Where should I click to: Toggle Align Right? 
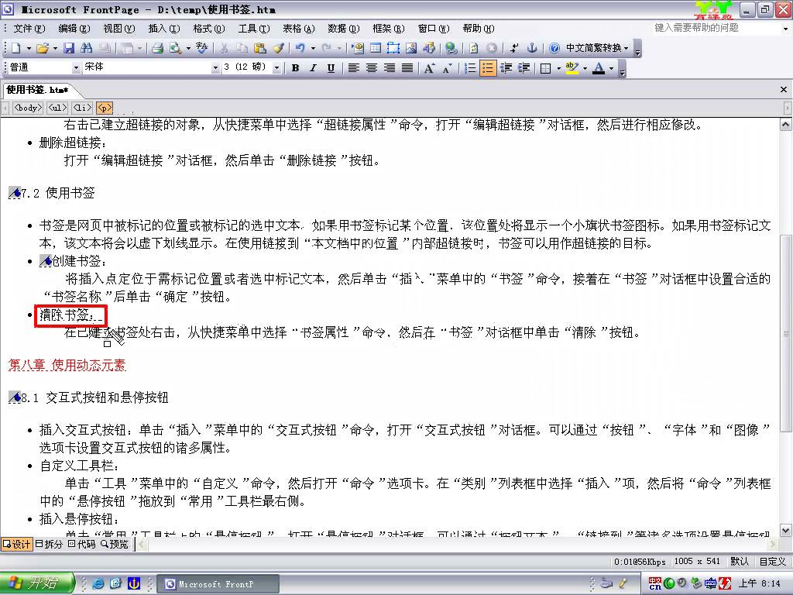click(390, 68)
